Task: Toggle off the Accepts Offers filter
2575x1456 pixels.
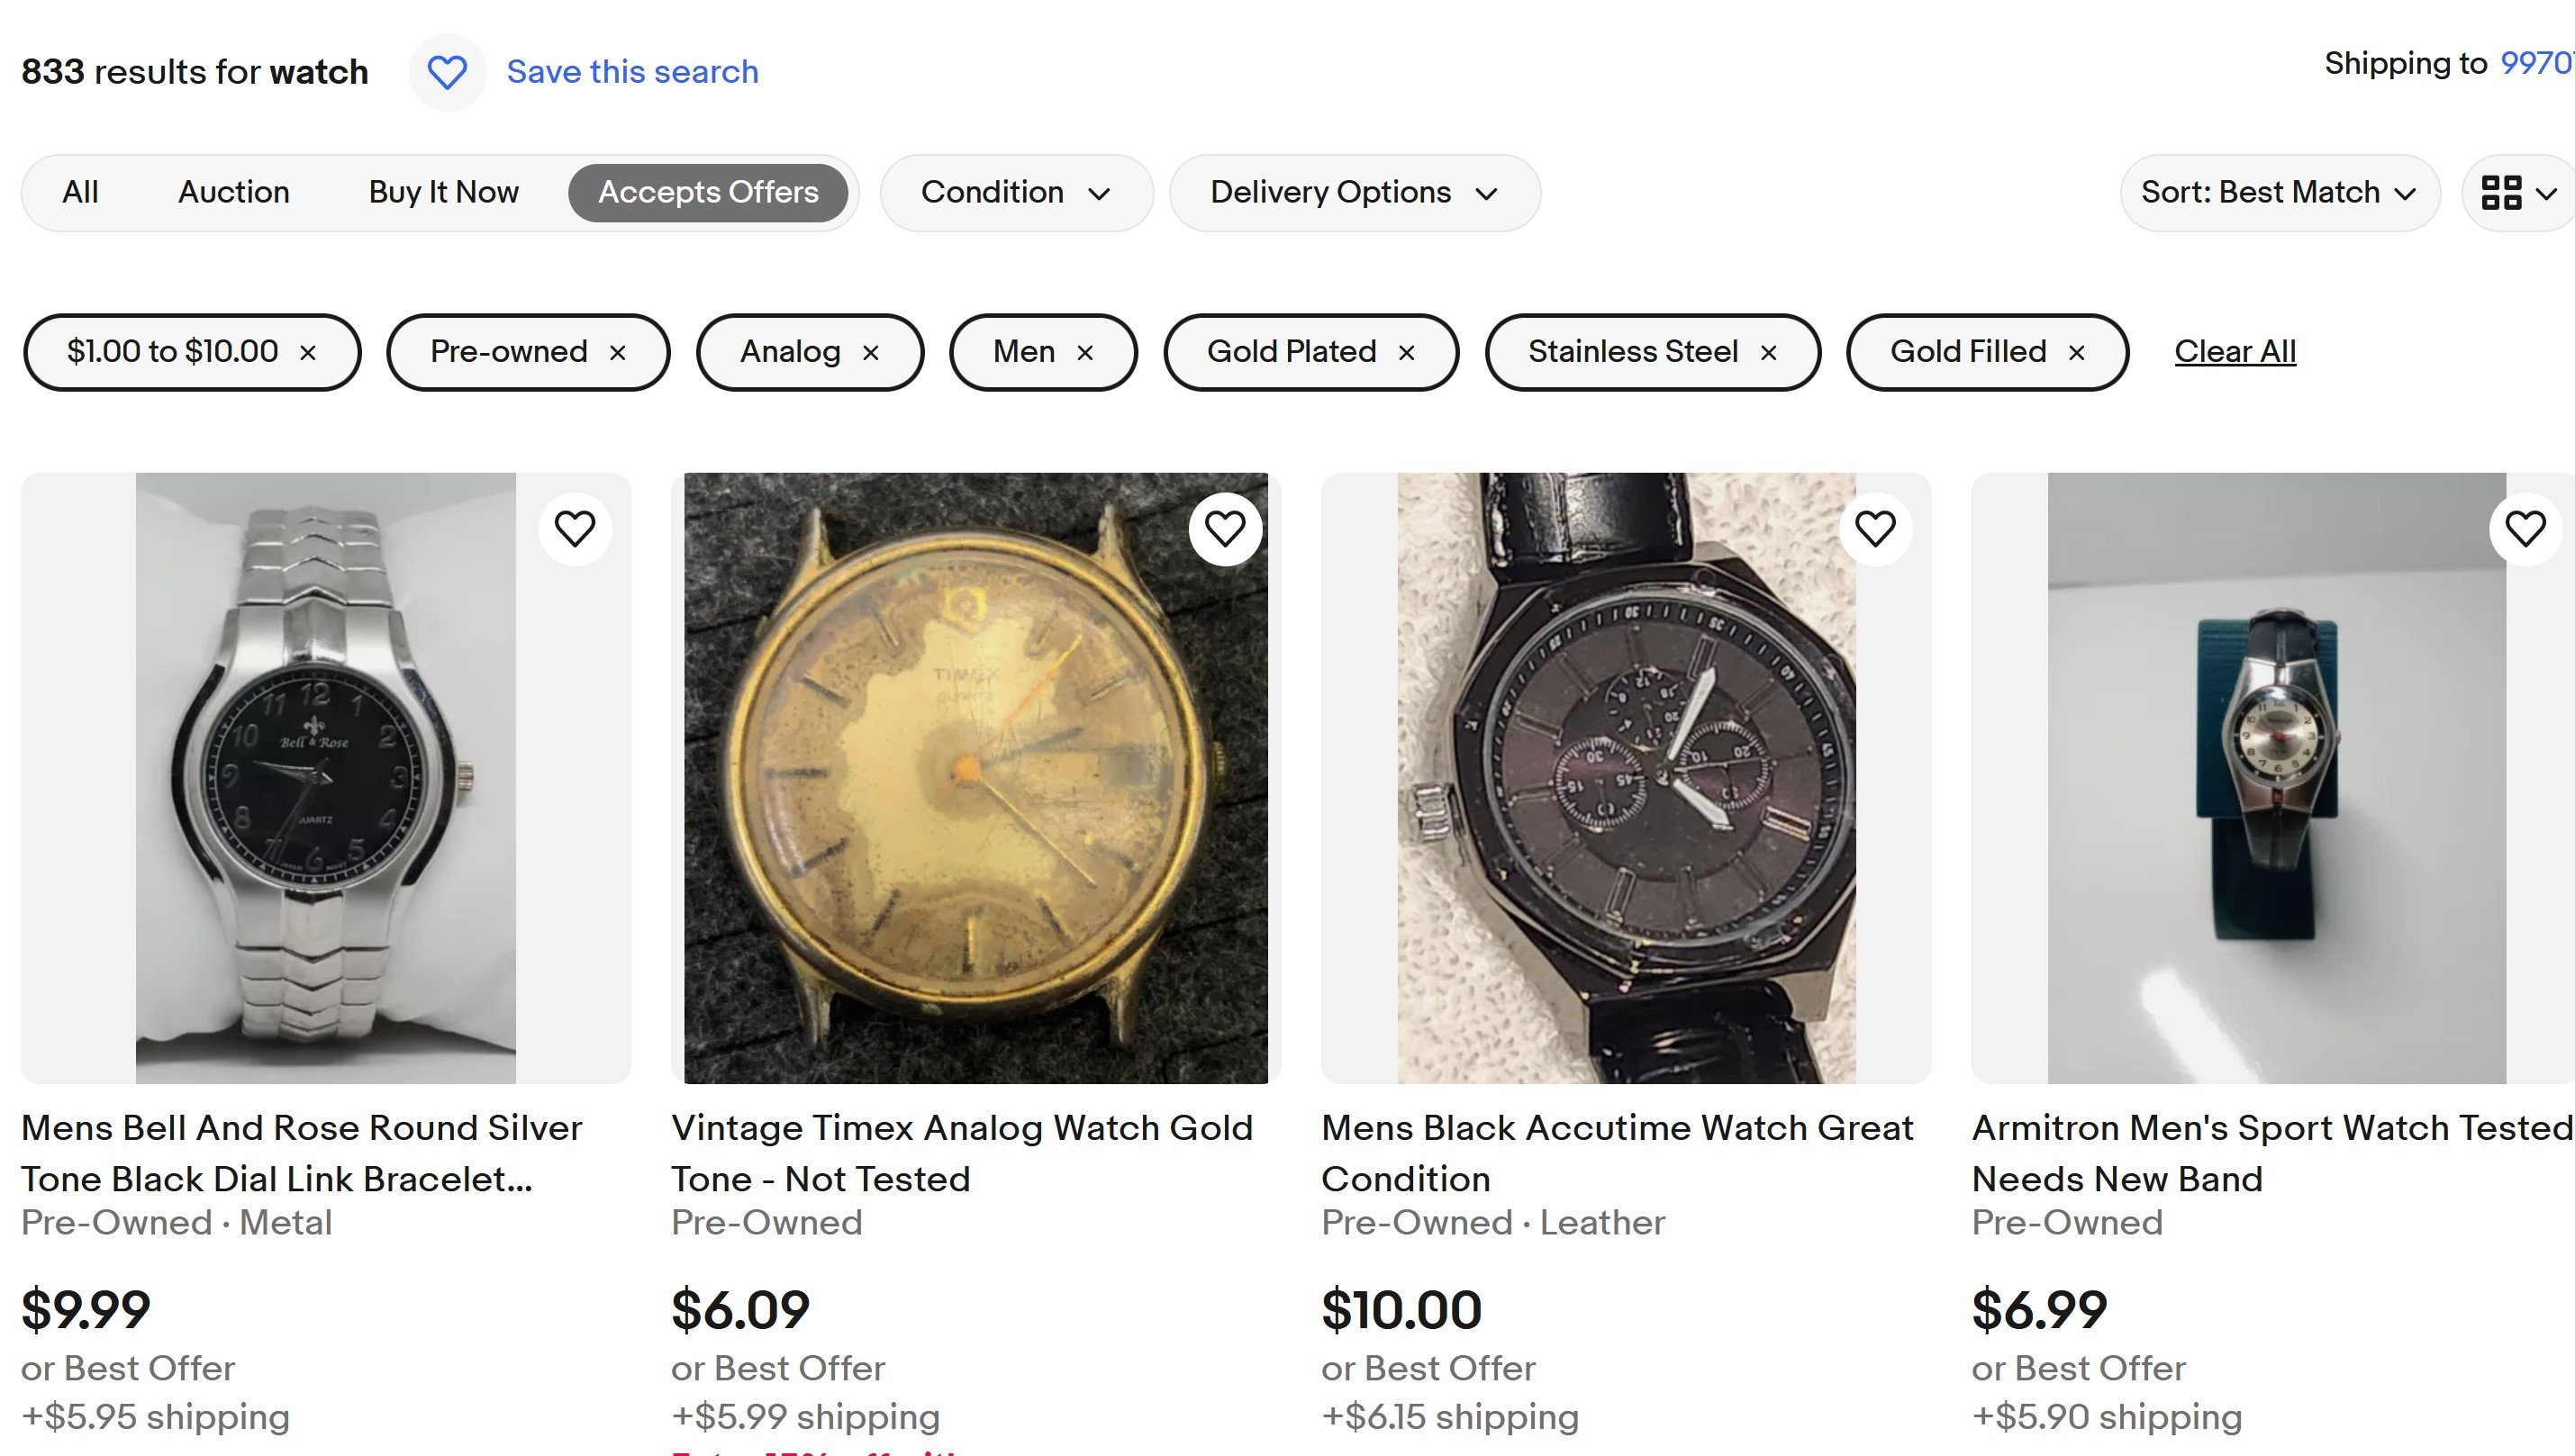Action: tap(708, 192)
